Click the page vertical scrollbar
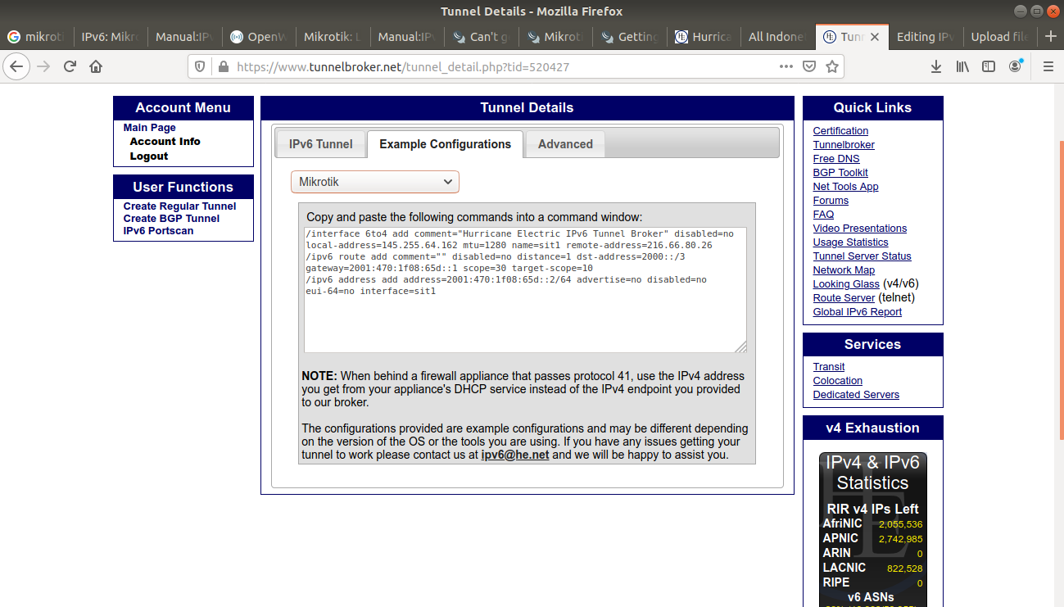 click(1060, 328)
